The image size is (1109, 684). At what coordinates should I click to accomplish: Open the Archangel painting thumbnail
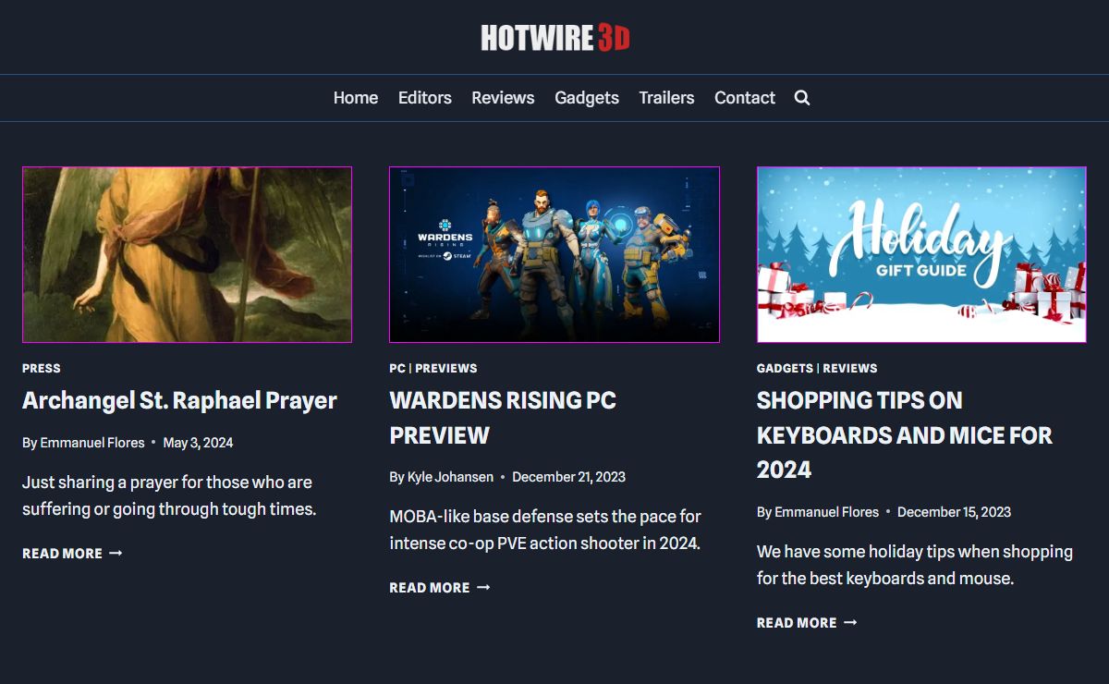click(x=187, y=254)
